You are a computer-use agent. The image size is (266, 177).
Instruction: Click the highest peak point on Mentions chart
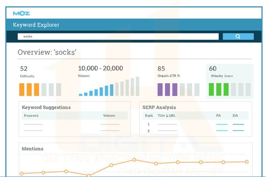tap(134, 160)
